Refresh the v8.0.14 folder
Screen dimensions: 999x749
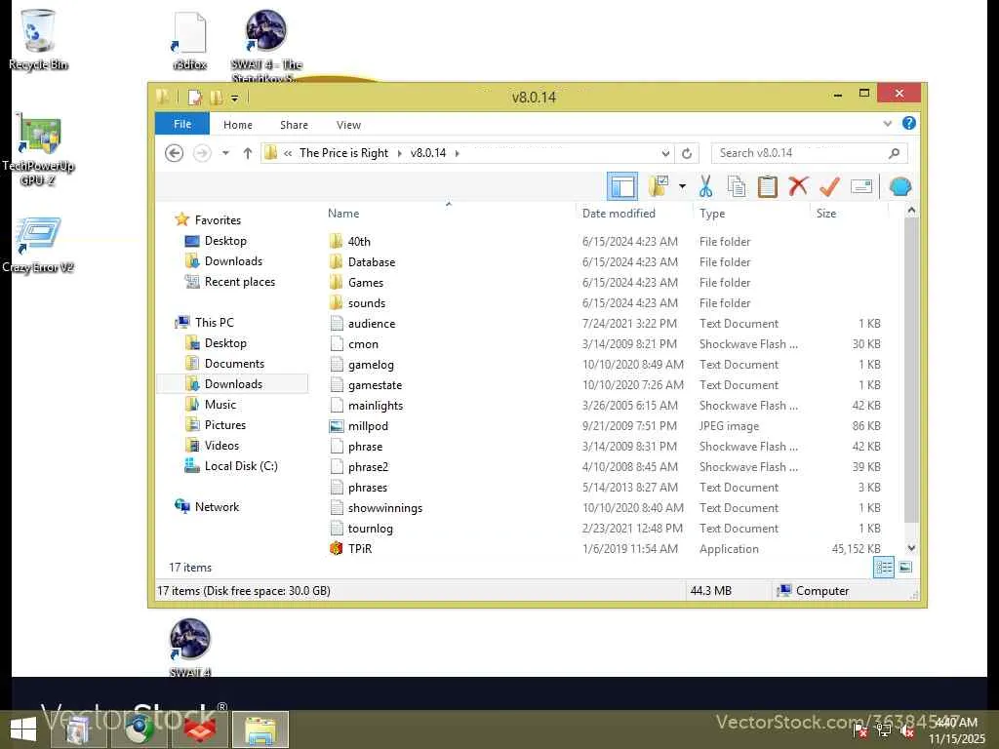(x=687, y=153)
